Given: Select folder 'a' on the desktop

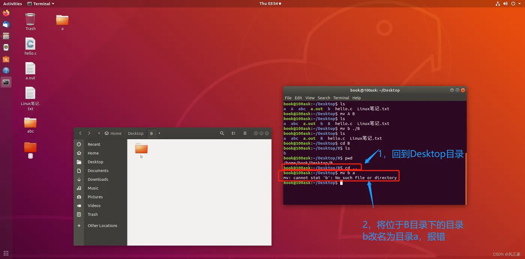Looking at the screenshot, I should pos(62,22).
